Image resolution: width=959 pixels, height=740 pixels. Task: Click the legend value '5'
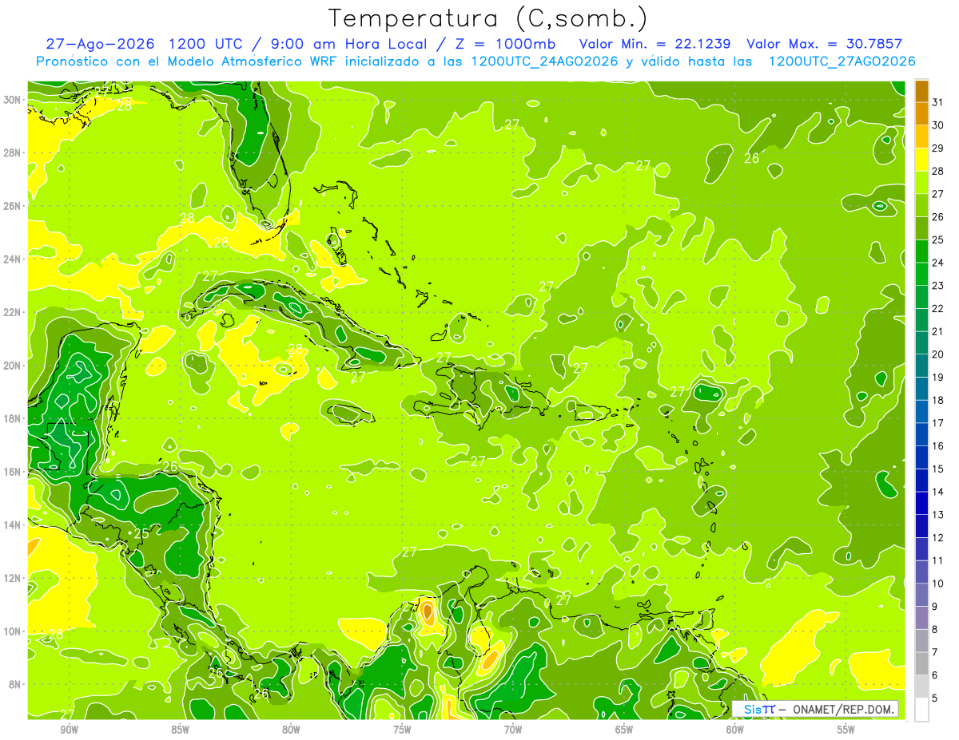point(935,698)
